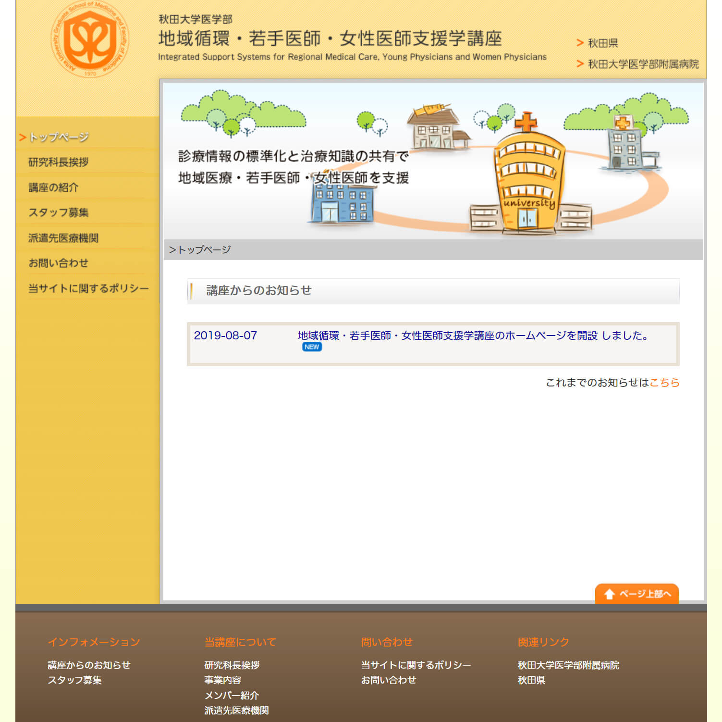
Task: Open footer link 派遣先医療機関
Action: pyautogui.click(x=236, y=710)
